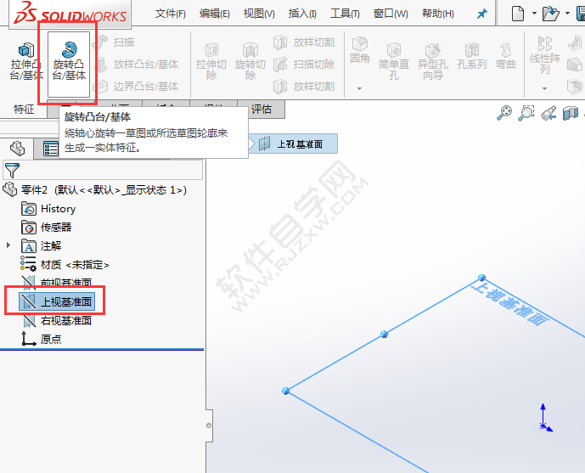Click the Simple Hole (简单直孔) tool

click(394, 61)
